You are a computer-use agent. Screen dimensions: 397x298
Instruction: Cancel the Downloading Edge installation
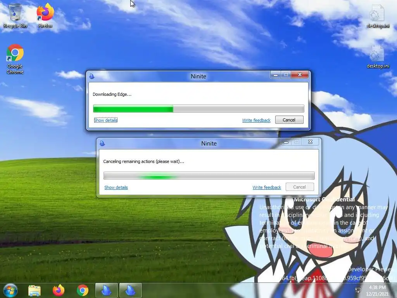(289, 120)
